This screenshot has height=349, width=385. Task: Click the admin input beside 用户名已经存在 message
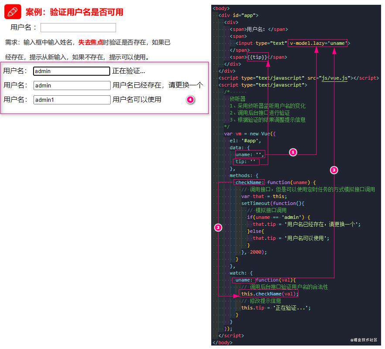(72, 85)
